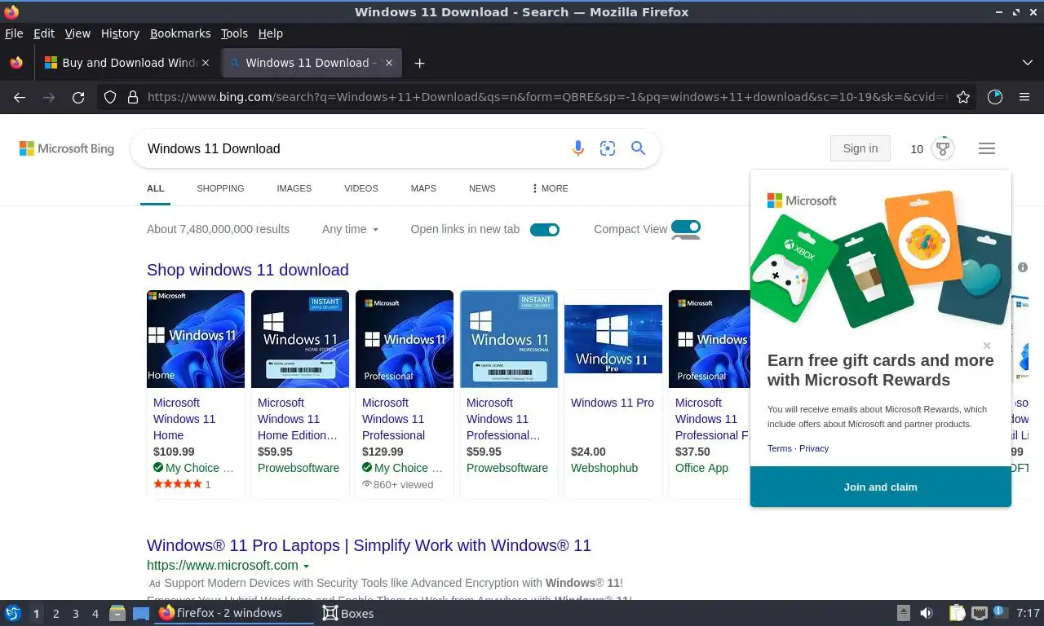The image size is (1044, 626).
Task: Open the View menu
Action: click(77, 33)
